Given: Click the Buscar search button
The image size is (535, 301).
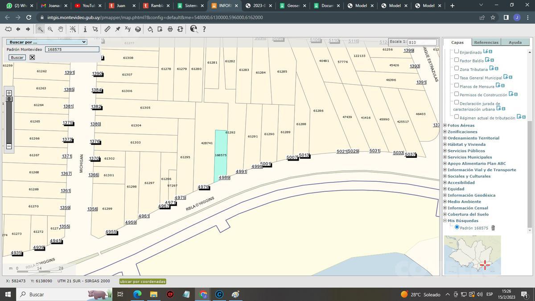Looking at the screenshot, I should pos(17,58).
